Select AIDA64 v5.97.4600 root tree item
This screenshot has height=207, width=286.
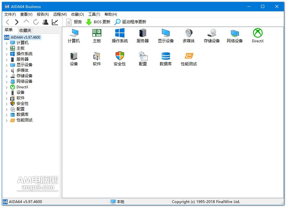[22, 37]
